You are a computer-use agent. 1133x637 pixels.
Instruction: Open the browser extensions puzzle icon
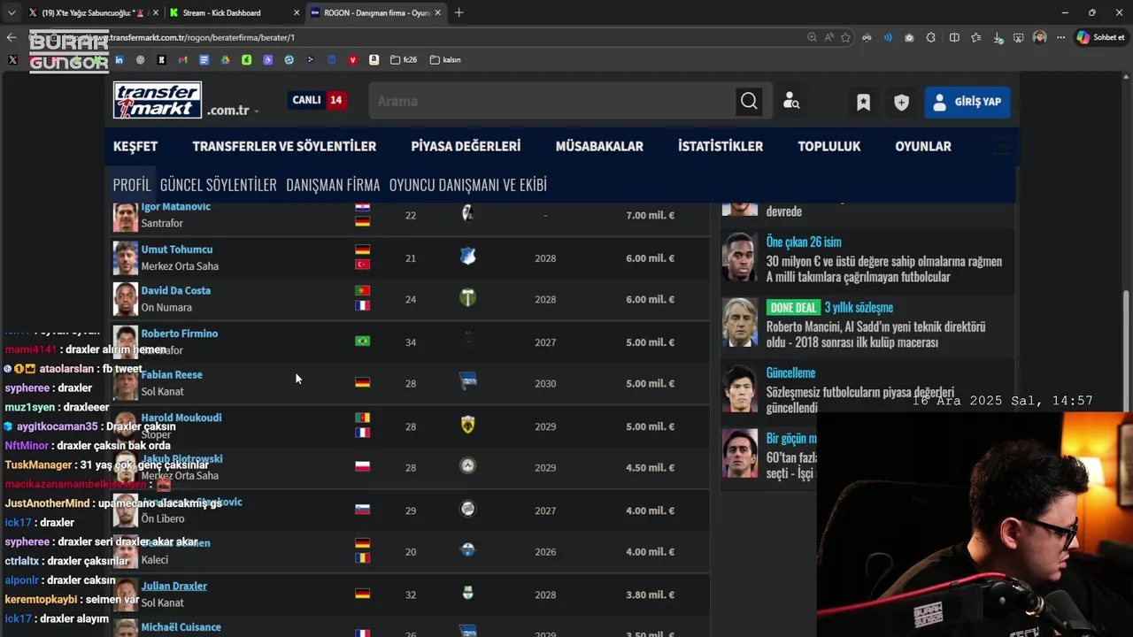[x=931, y=37]
